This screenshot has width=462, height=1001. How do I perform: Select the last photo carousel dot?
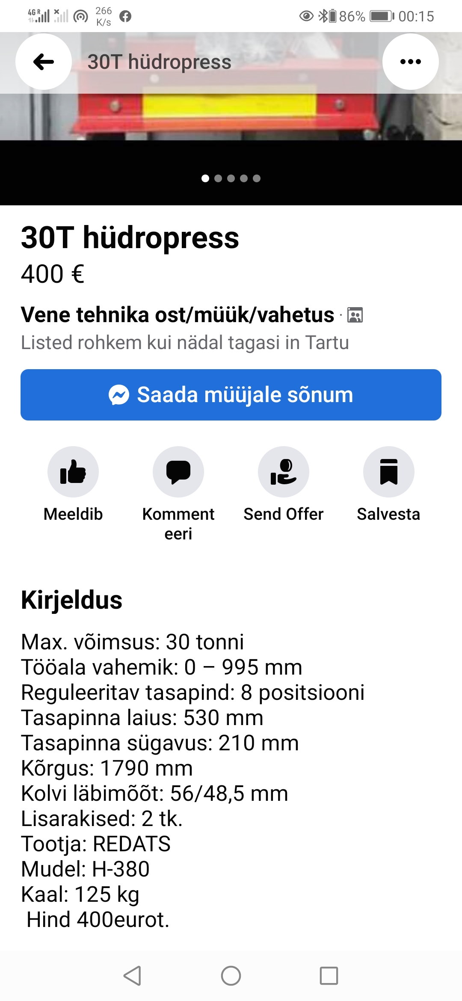point(257,178)
